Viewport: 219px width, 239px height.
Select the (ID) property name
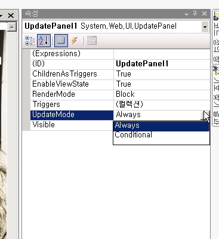[39, 64]
